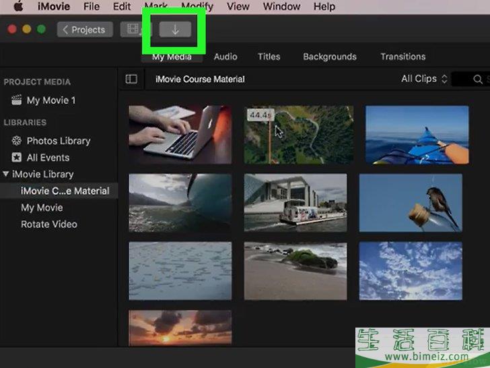
Task: Open the iMovie application menu
Action: (54, 6)
